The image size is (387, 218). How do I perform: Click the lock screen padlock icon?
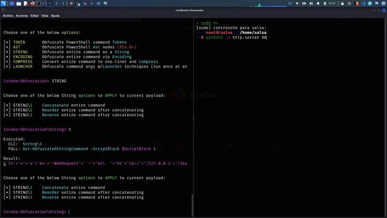coord(342,4)
